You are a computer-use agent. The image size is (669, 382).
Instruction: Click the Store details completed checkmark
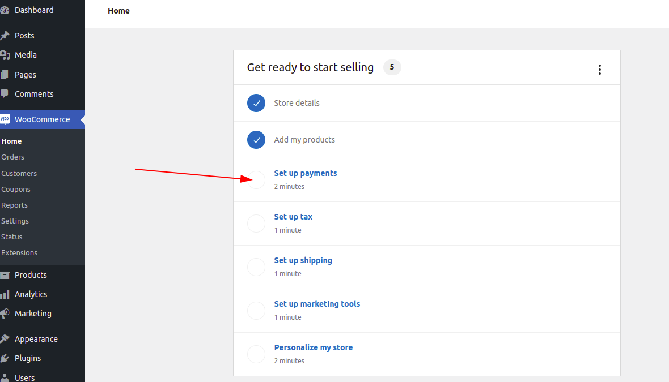pyautogui.click(x=256, y=103)
